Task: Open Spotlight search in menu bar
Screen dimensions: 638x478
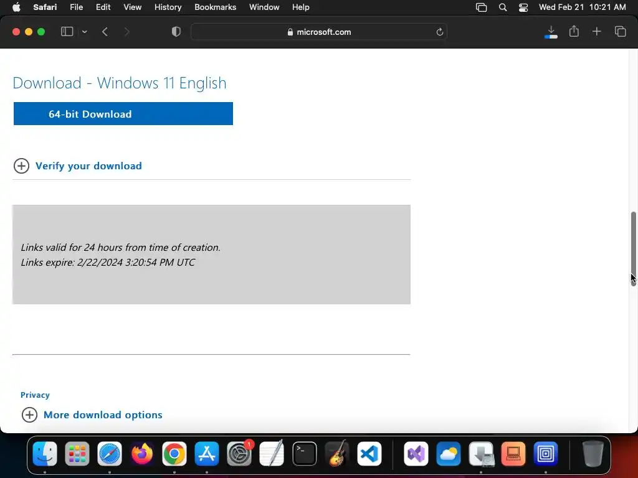Action: [503, 7]
